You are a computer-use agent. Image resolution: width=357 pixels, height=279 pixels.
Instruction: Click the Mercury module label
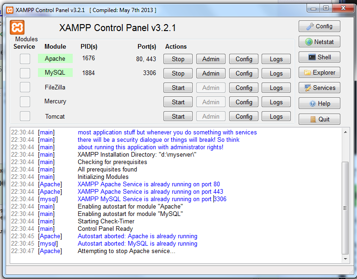[55, 101]
